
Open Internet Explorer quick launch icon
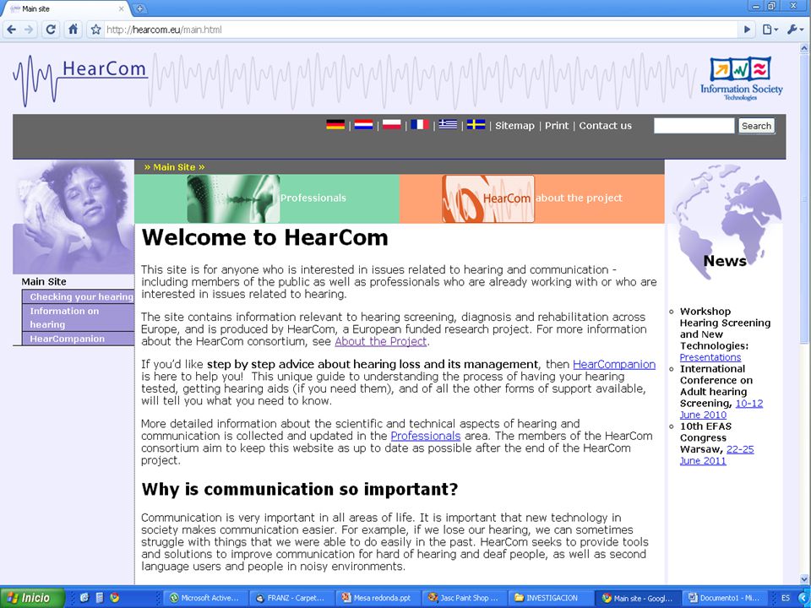click(84, 598)
